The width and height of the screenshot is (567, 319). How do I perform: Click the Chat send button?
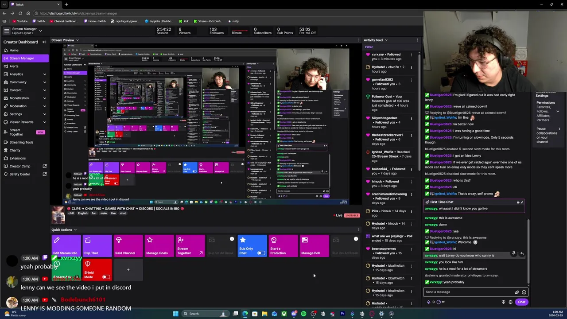point(521,302)
